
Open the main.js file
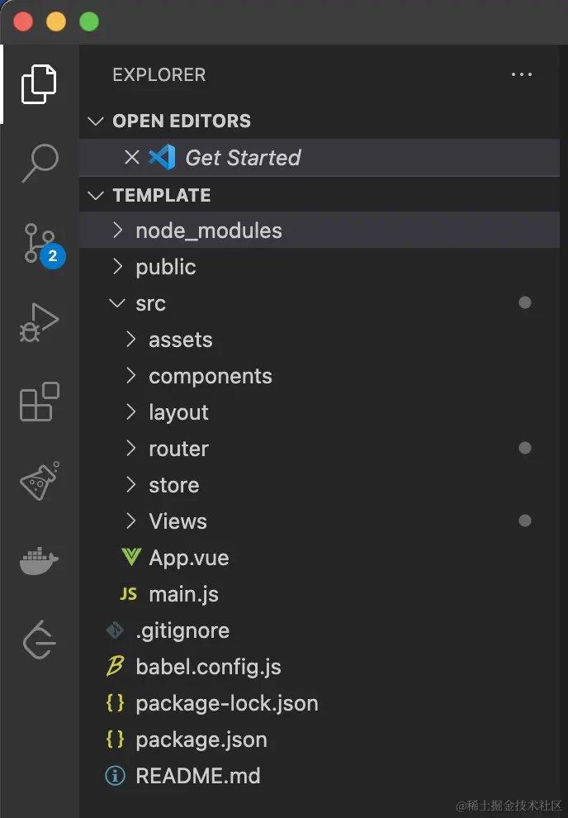183,594
